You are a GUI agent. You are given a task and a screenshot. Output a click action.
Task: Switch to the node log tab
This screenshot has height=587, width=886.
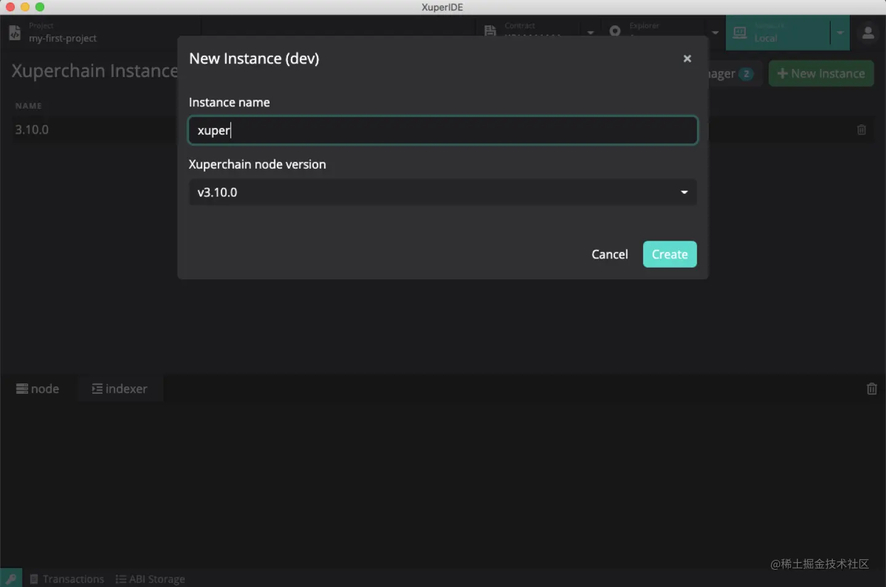(x=38, y=389)
